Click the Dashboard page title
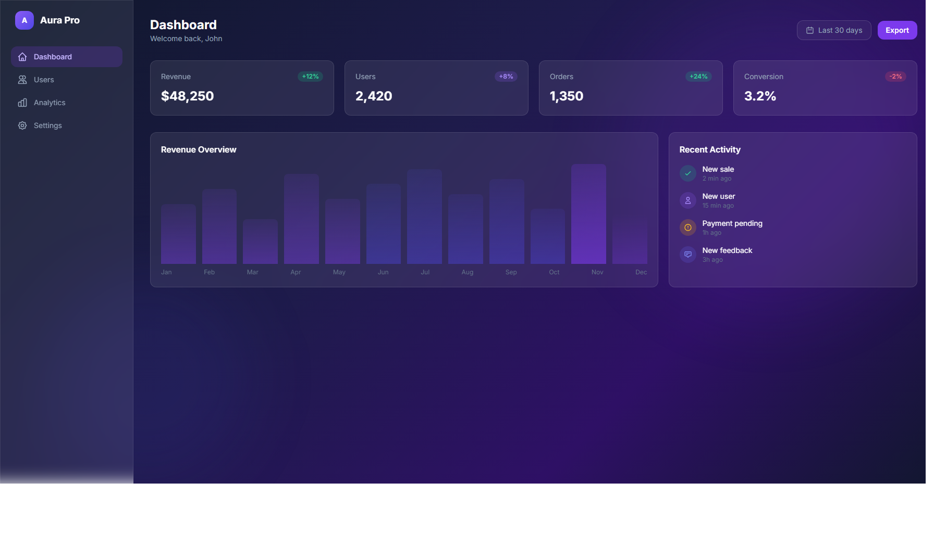The width and height of the screenshot is (934, 533). 183,24
